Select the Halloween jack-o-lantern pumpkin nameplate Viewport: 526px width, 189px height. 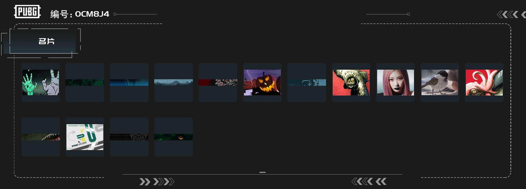click(x=262, y=82)
